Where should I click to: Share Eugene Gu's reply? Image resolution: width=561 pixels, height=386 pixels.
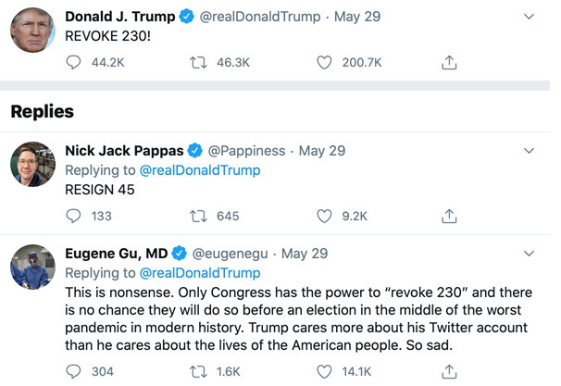point(449,371)
